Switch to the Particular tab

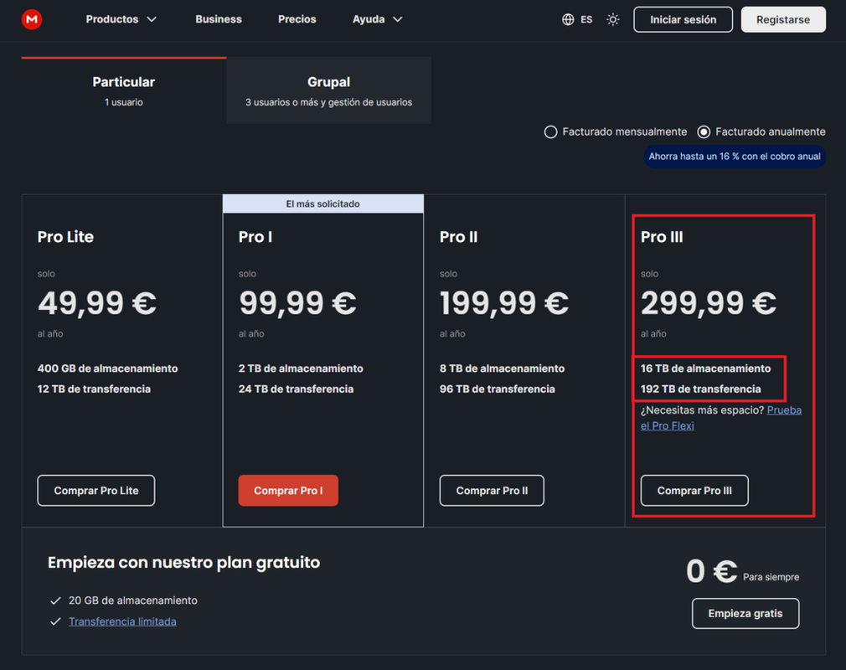click(x=124, y=90)
